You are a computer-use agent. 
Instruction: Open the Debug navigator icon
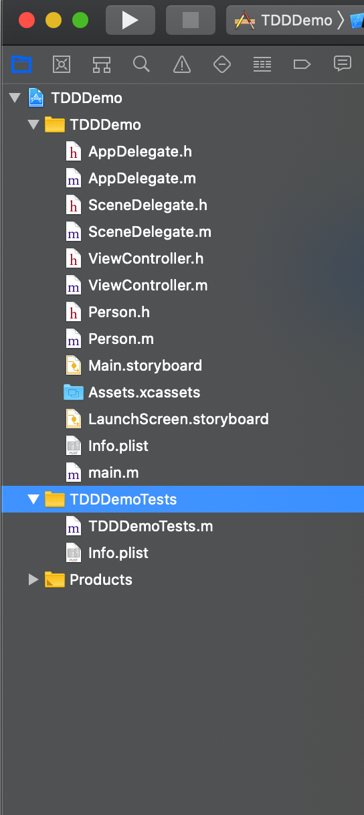[262, 64]
